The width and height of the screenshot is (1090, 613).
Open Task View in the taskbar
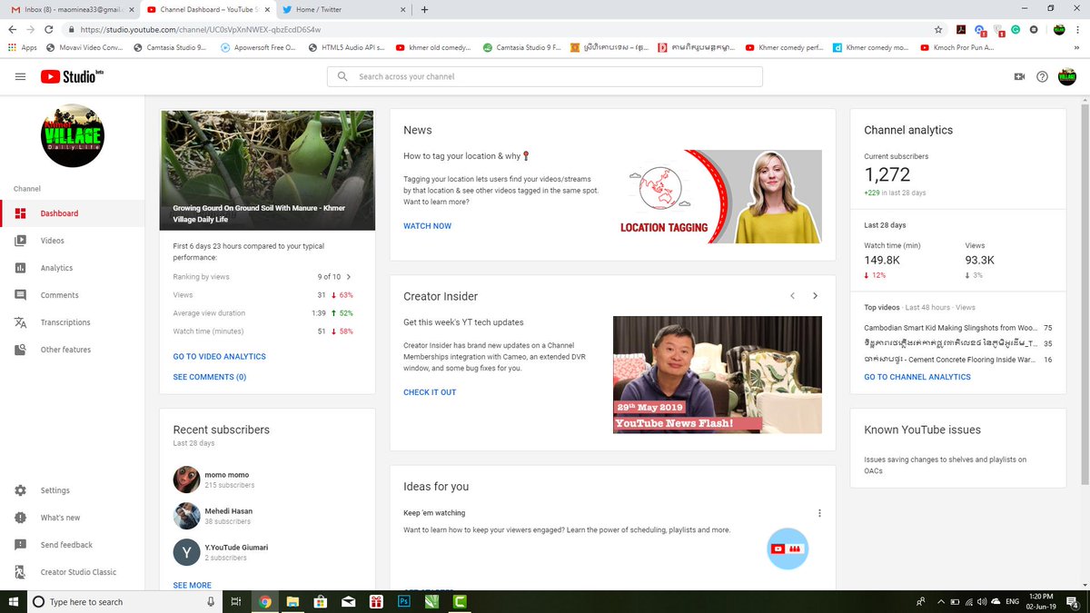coord(235,601)
